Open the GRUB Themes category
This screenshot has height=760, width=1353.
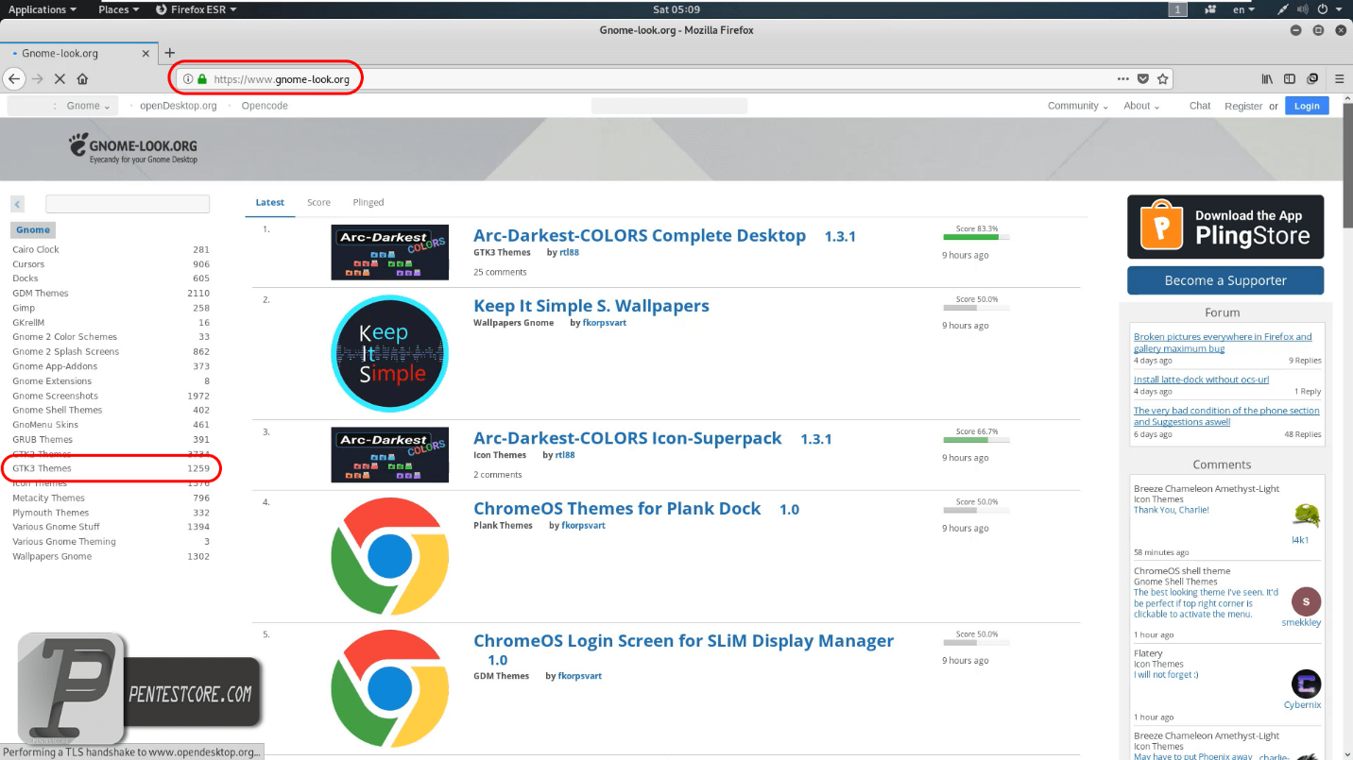[x=43, y=439]
